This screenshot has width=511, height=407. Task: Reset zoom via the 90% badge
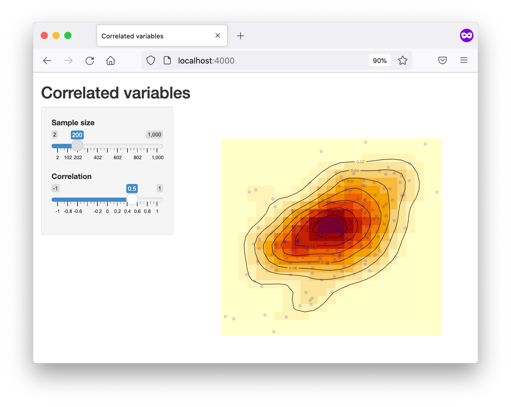coord(379,60)
